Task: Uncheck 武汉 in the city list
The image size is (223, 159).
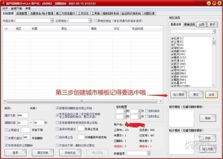Action: (172, 64)
